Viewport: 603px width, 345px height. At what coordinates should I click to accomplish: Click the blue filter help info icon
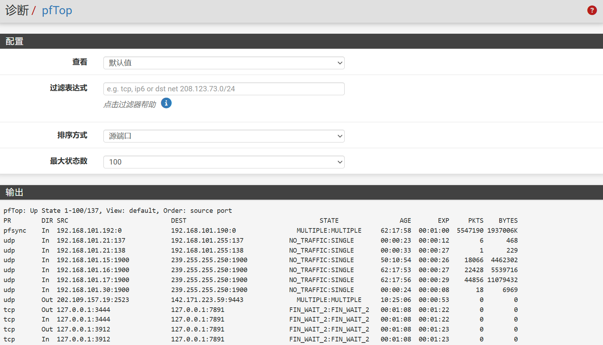tap(166, 103)
